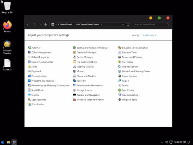Open Storage Spaces link
This screenshot has height=145, width=193.
pos(84,90)
